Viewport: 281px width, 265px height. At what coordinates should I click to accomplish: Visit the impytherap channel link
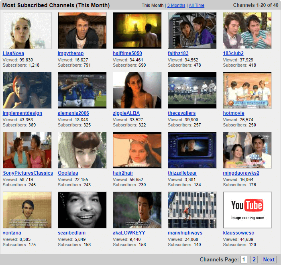pyautogui.click(x=71, y=53)
